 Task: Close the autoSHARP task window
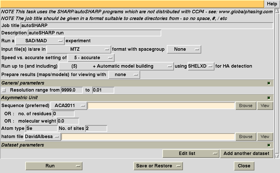[244, 166]
